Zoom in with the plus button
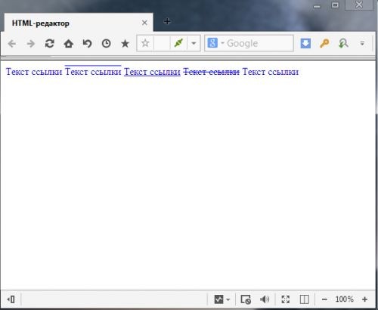Screen dimensions: 378x310 [x=364, y=299]
